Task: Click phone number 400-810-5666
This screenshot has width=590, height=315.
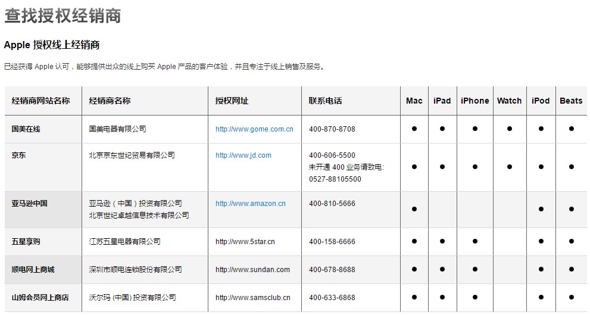Action: (332, 204)
